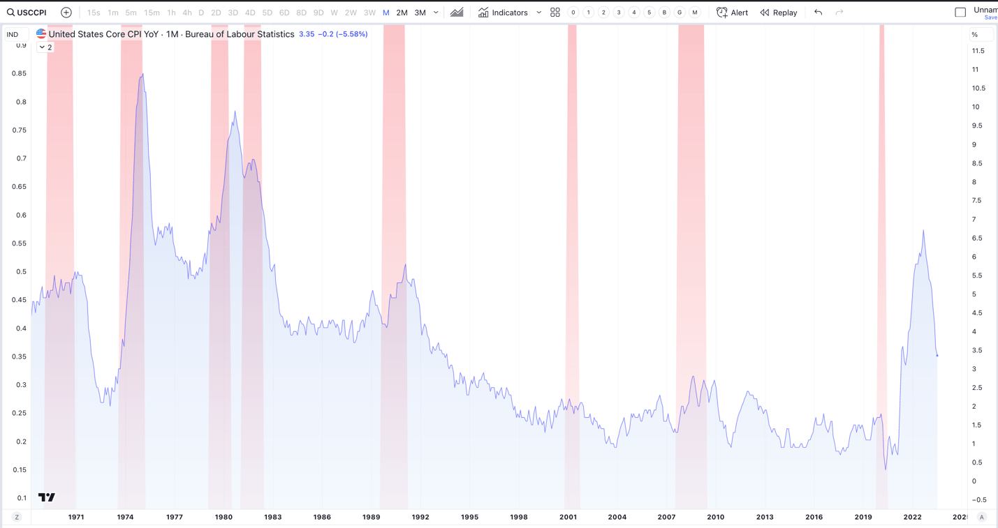Choose the W weekly interval
998x528 pixels.
point(335,13)
